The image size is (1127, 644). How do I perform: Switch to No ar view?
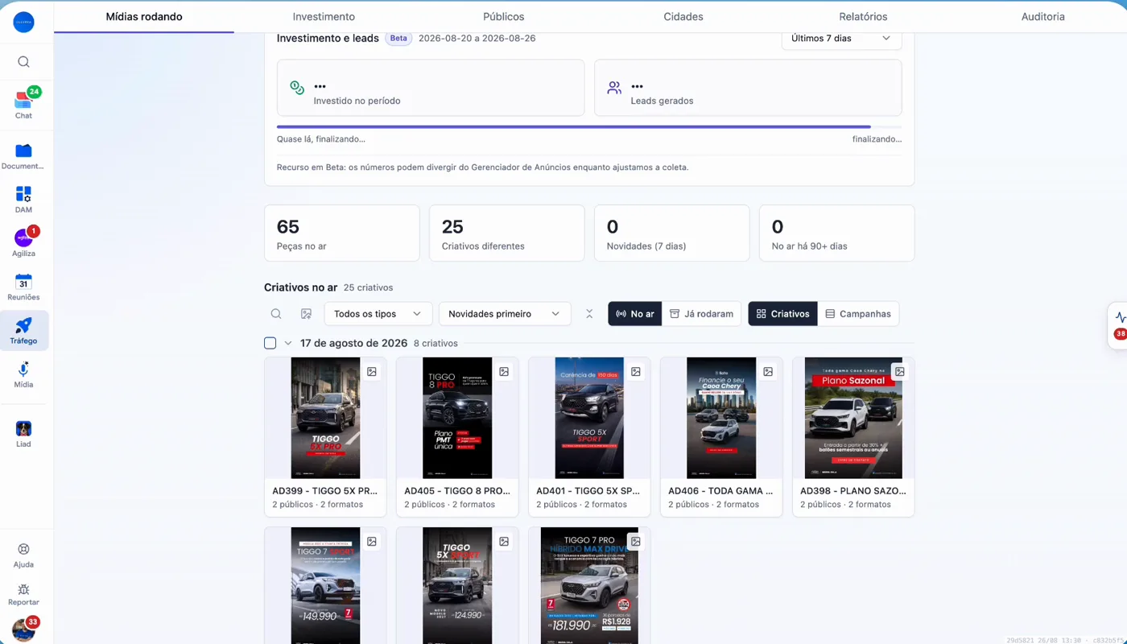[x=635, y=314]
